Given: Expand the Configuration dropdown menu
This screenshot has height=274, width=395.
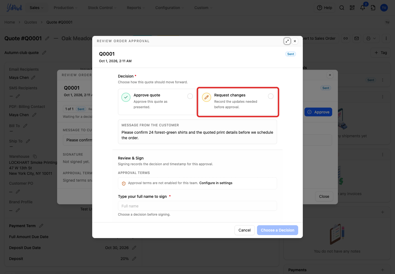Looking at the screenshot, I should point(170,8).
